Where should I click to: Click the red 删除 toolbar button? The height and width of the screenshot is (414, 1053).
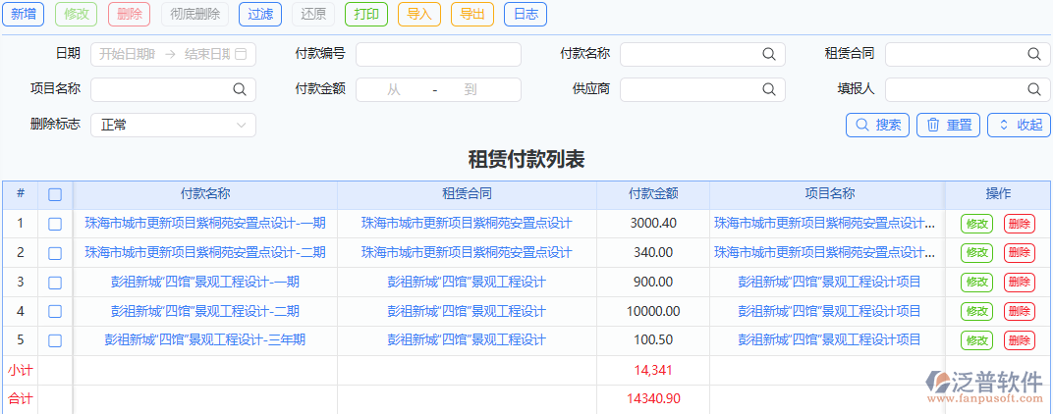click(x=129, y=14)
